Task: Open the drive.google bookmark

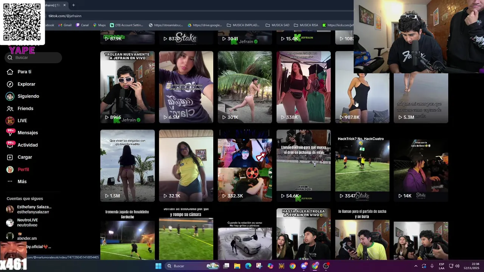Action: pyautogui.click(x=205, y=25)
